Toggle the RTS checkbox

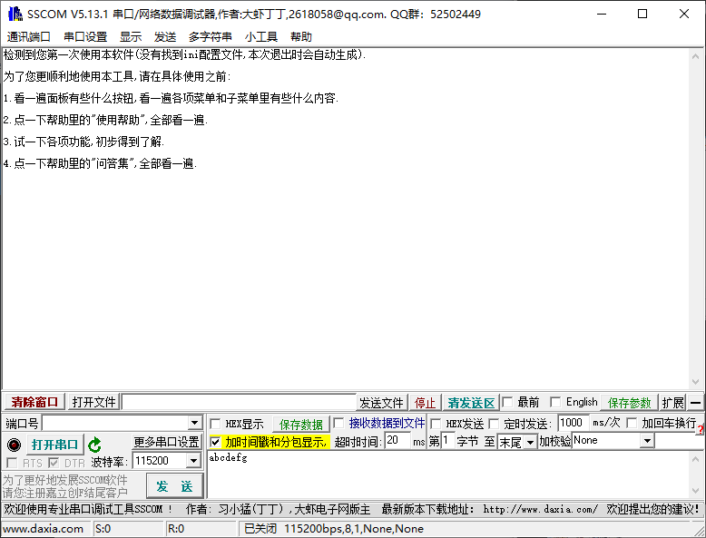[12, 463]
